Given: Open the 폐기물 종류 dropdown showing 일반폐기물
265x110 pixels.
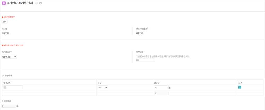Looking at the screenshot, I should pos(9,56).
